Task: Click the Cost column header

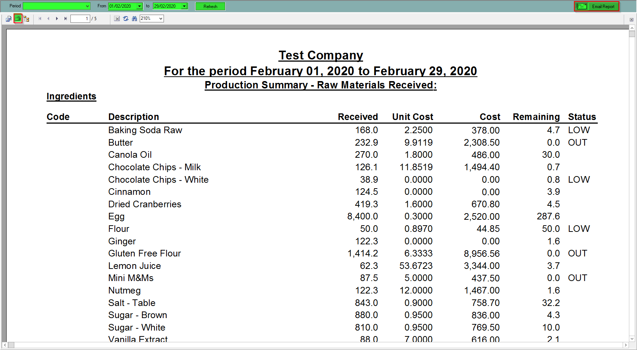Action: (x=490, y=117)
